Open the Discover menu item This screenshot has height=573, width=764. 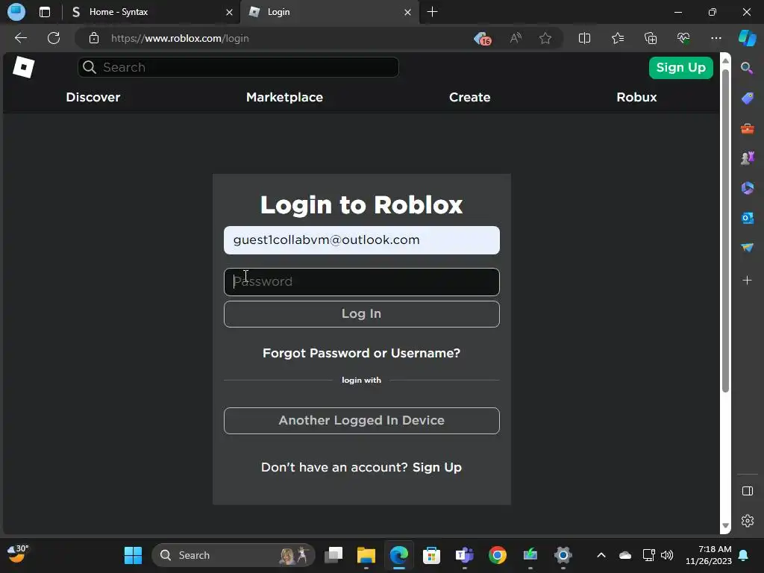(x=93, y=97)
